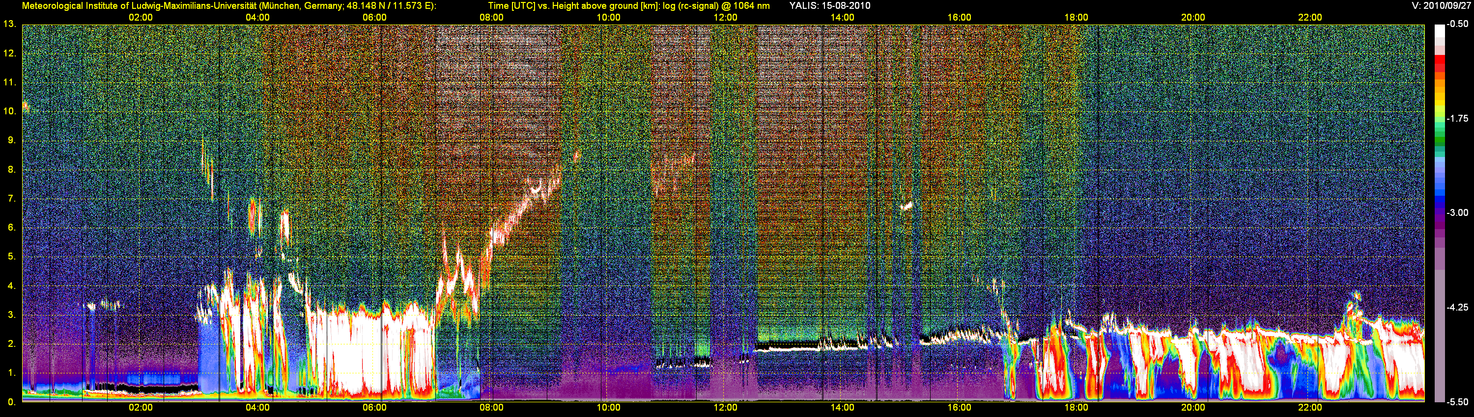Click '02:00' on the top time axis
Image resolution: width=1474 pixels, height=417 pixels.
point(140,18)
